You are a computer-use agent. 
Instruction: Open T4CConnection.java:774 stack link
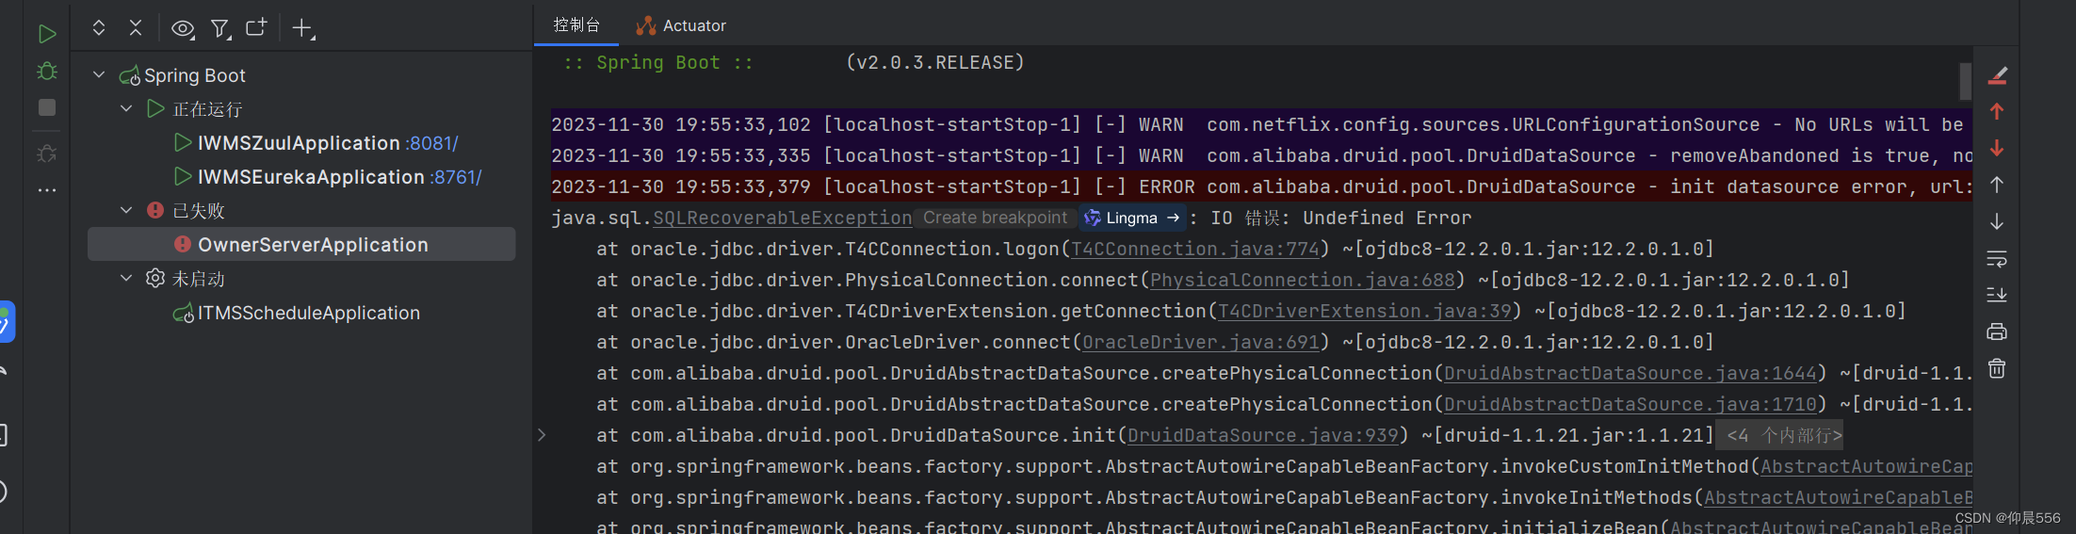[1195, 249]
